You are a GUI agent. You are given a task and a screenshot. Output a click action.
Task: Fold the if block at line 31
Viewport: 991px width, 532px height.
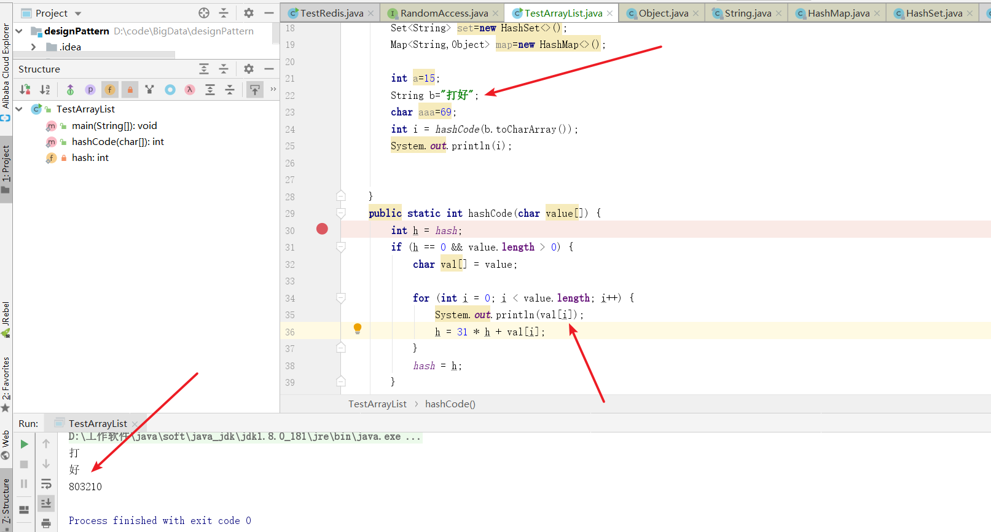point(341,247)
